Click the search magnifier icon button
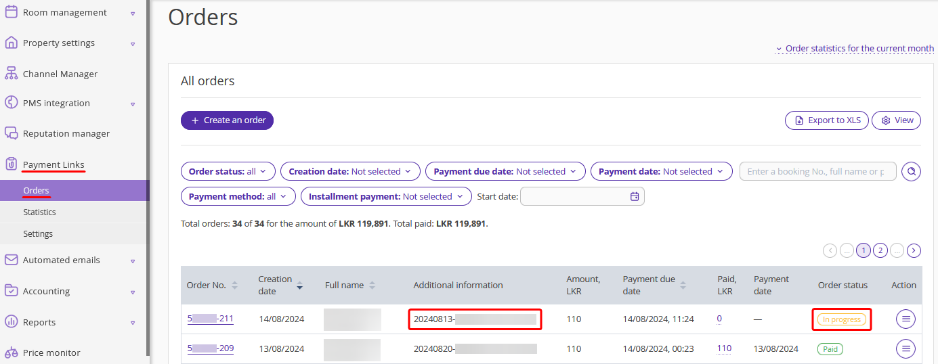Viewport: 938px width, 364px height. tap(912, 172)
